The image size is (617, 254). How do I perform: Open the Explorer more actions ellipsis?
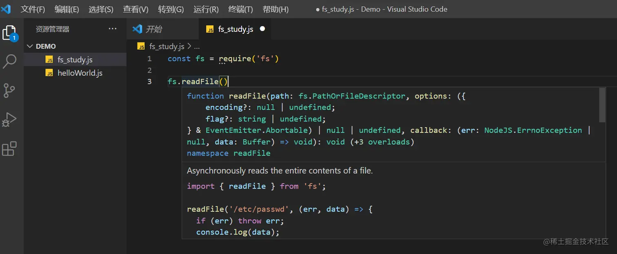point(113,29)
